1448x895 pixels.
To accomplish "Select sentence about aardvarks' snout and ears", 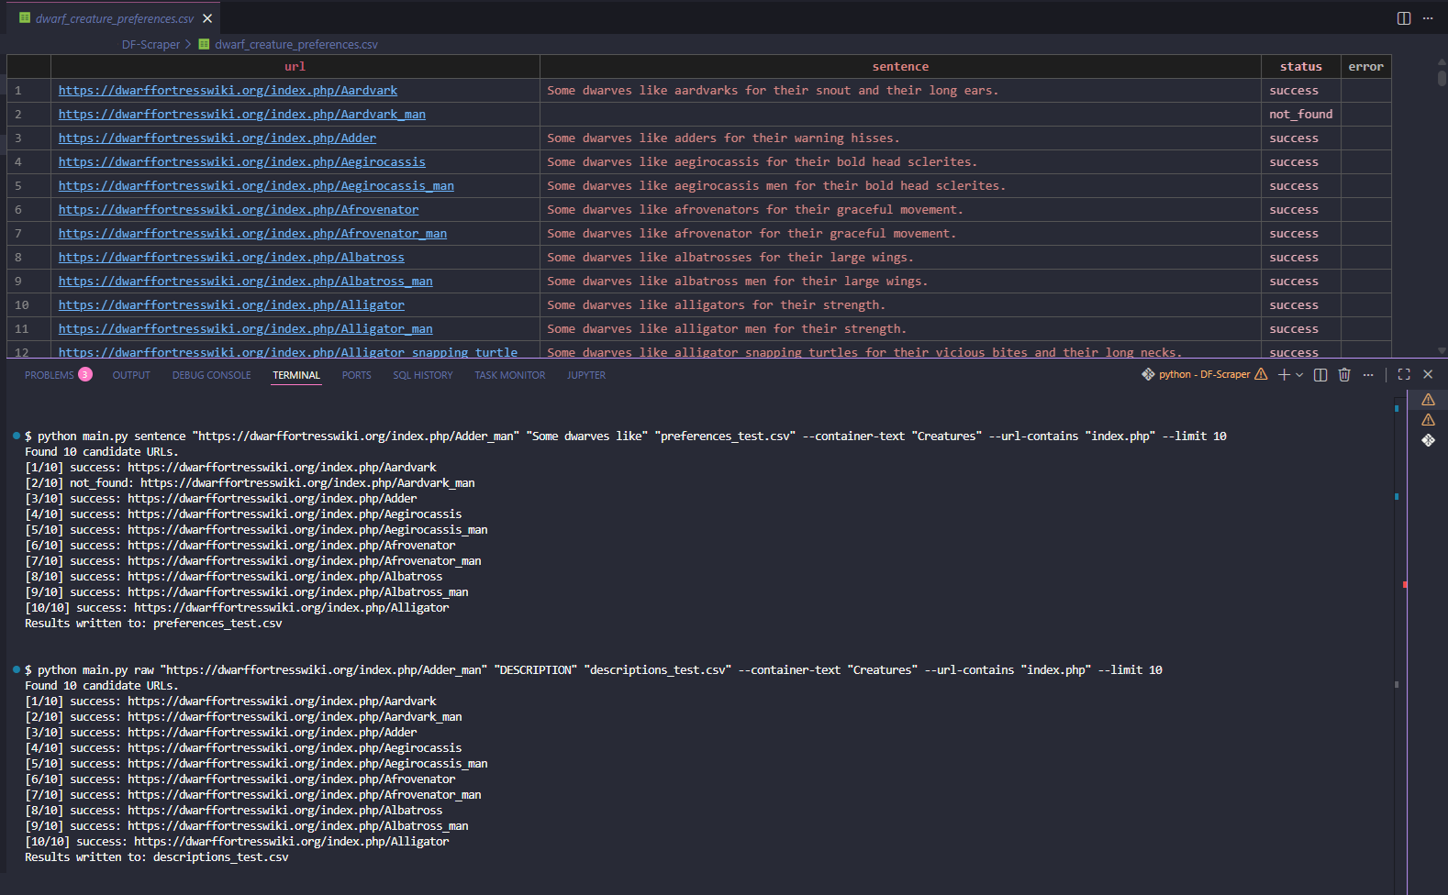I will point(773,90).
